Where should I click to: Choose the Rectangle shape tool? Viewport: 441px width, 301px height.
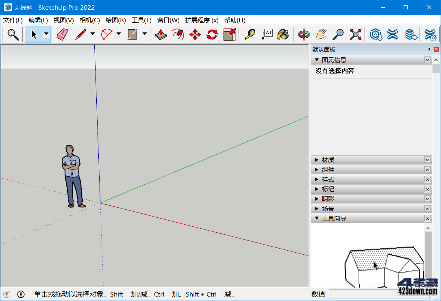pos(132,35)
